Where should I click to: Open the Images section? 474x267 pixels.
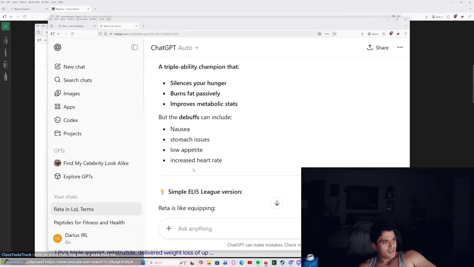96,93
